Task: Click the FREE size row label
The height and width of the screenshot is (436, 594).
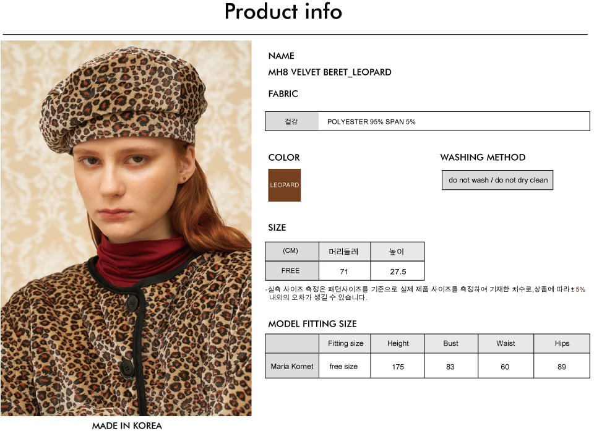Action: click(291, 271)
